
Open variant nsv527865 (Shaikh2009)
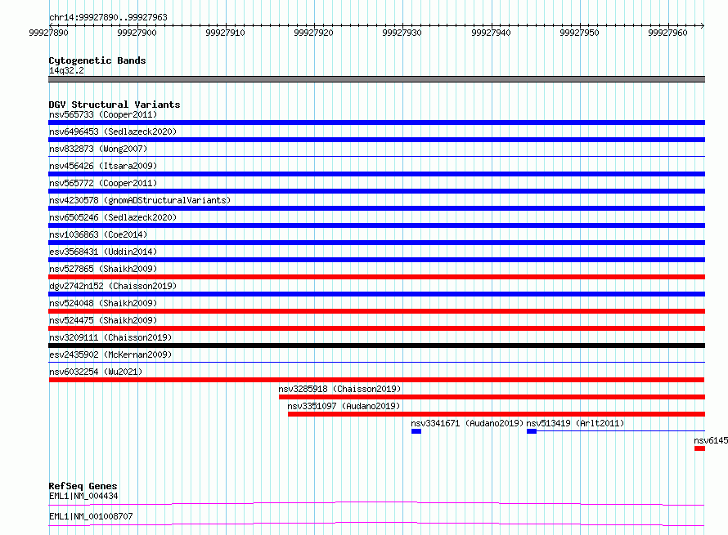(103, 269)
